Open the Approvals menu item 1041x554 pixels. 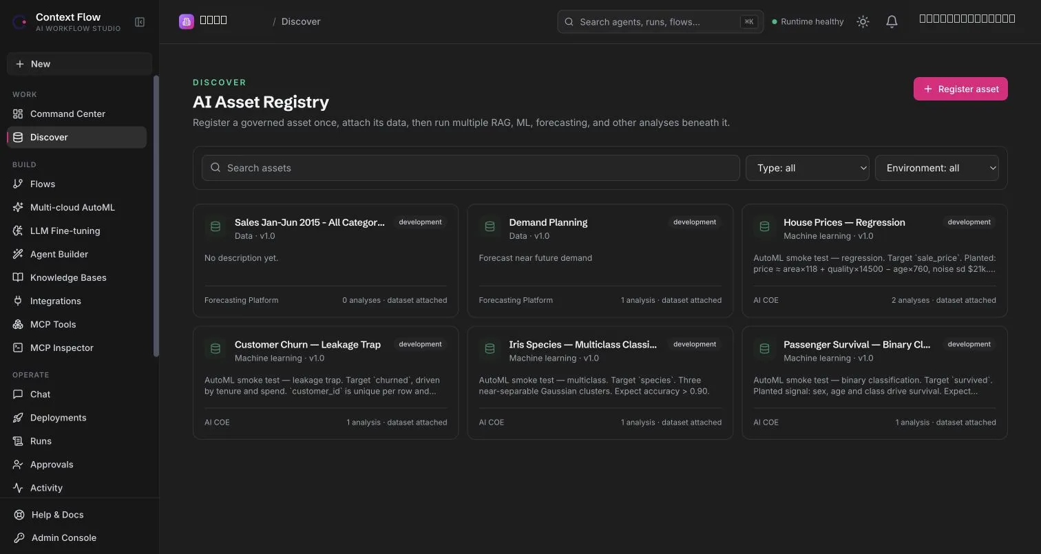click(77, 465)
